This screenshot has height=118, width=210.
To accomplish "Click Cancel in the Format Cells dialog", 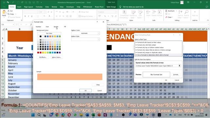I will [99, 90].
